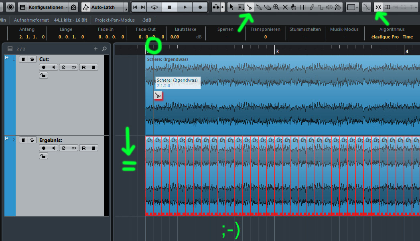Click the Anfang value 2. 1. 1. 0
The height and width of the screenshot is (241, 420).
(32, 37)
